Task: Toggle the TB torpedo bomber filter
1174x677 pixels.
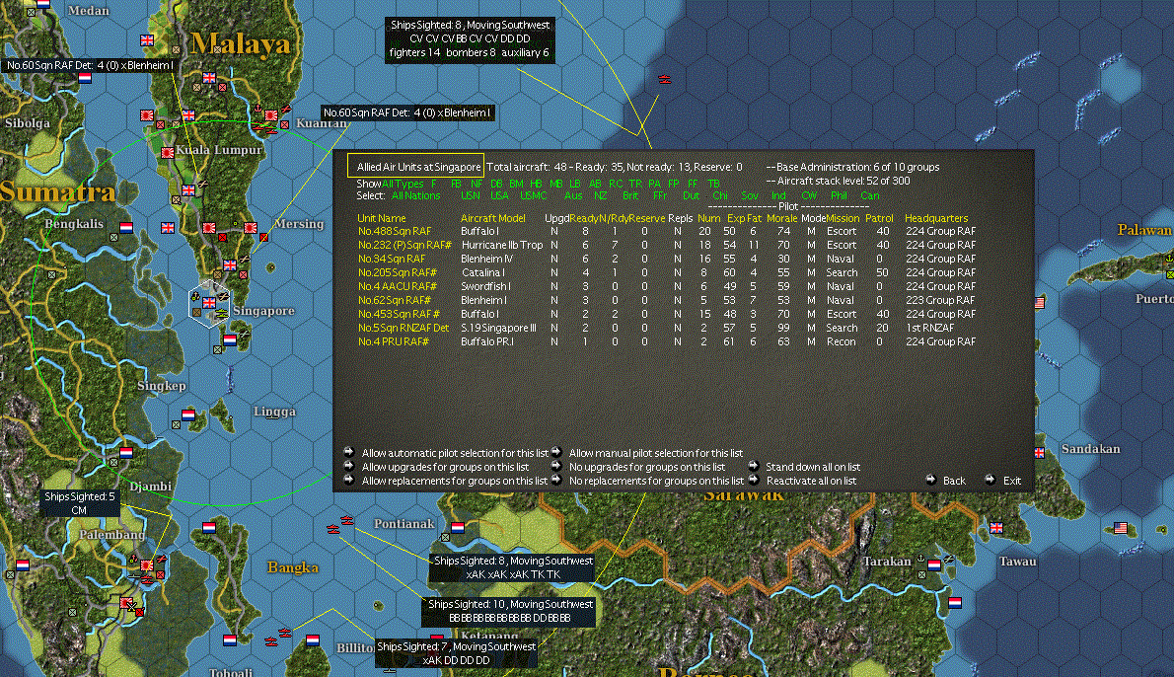Action: tap(713, 184)
